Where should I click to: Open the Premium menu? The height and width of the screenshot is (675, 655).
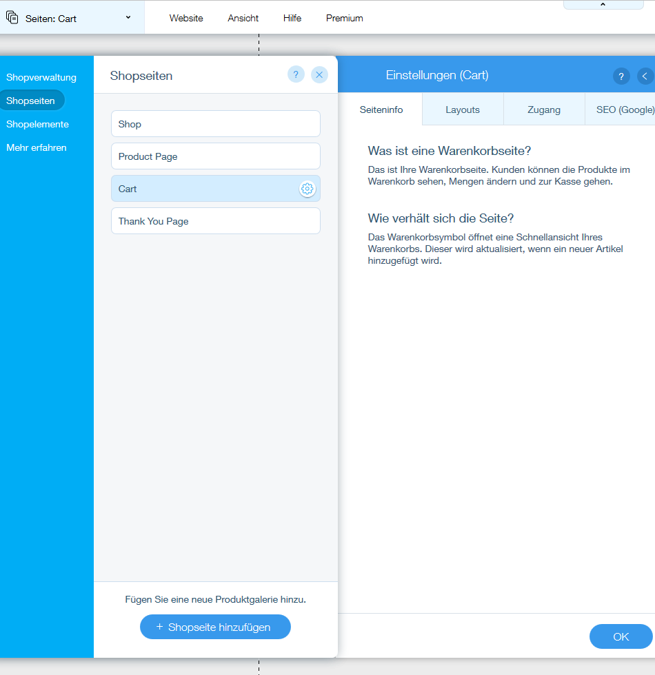click(x=345, y=19)
